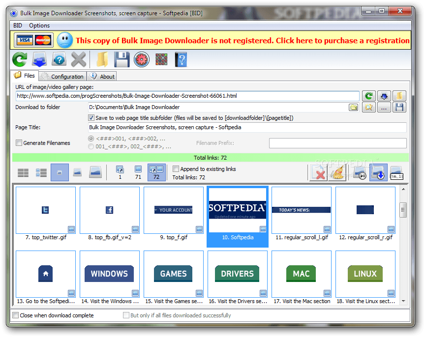Cancel scanning with the gray X icon
Screen dimensions: 425x337
coord(78,59)
